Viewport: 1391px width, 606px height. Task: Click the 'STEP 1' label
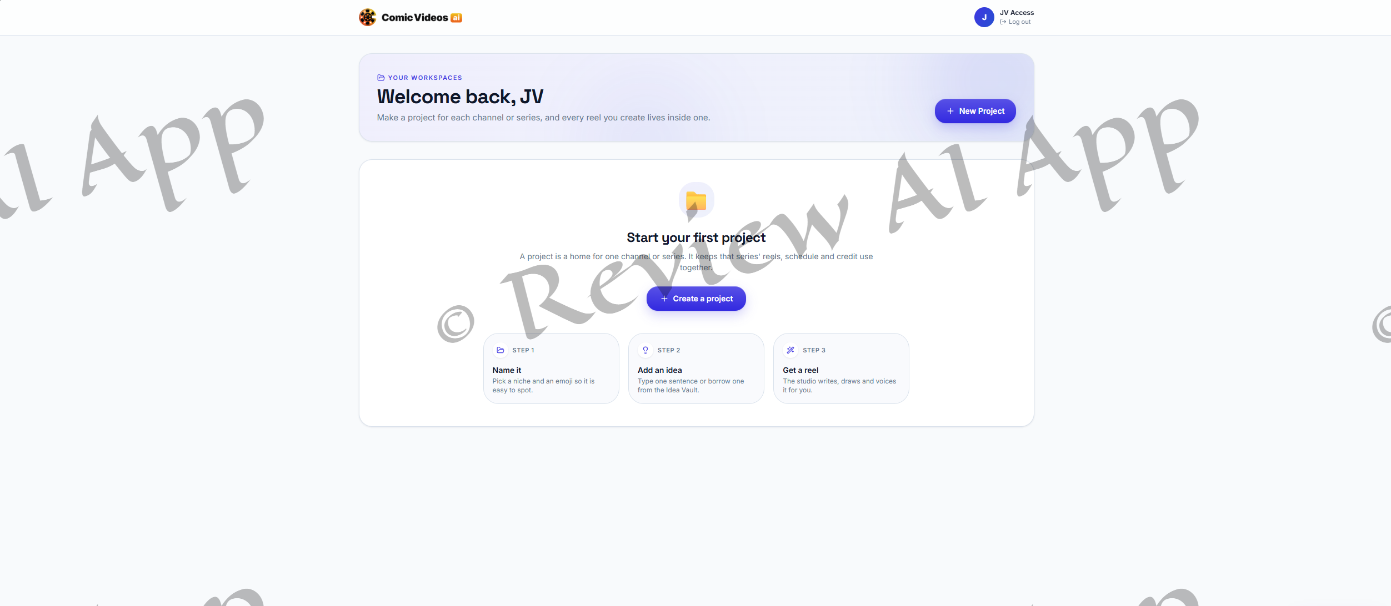(523, 350)
